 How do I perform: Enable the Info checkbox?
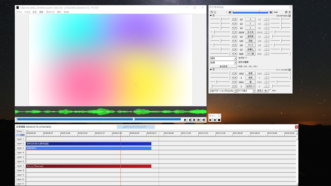click(x=270, y=90)
